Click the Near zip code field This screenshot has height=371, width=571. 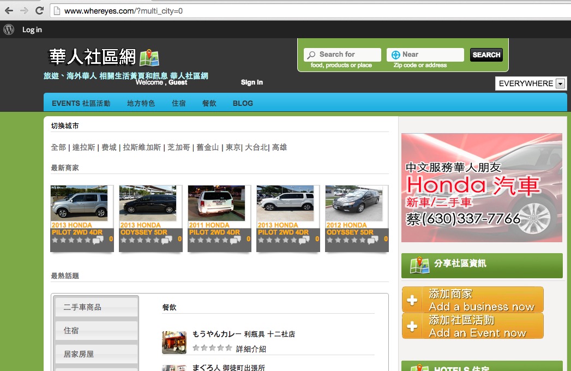pyautogui.click(x=425, y=55)
